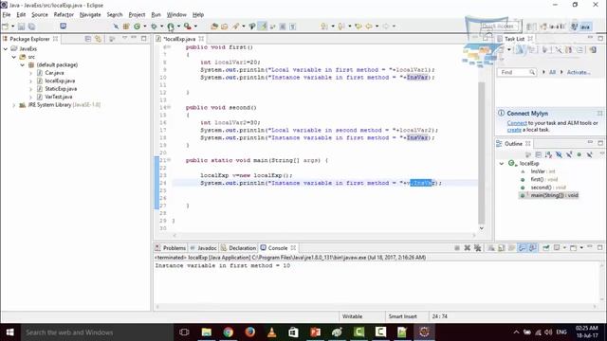607x341 pixels.
Task: Toggle Link with Editor in Package Explorer
Action: click(x=98, y=39)
